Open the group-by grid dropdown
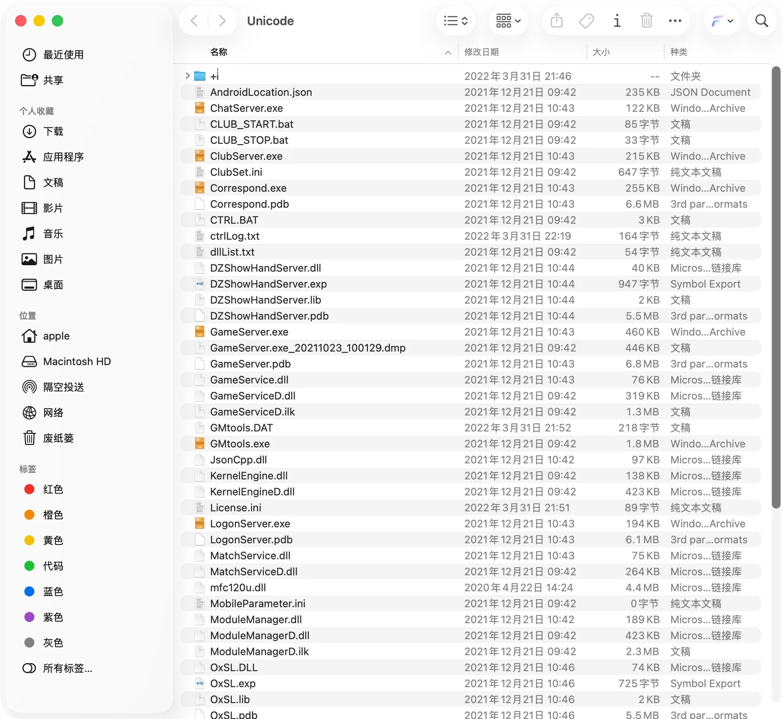The image size is (783, 719). (508, 20)
